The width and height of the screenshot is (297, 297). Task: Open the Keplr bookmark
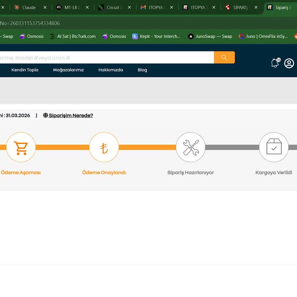coord(156,36)
